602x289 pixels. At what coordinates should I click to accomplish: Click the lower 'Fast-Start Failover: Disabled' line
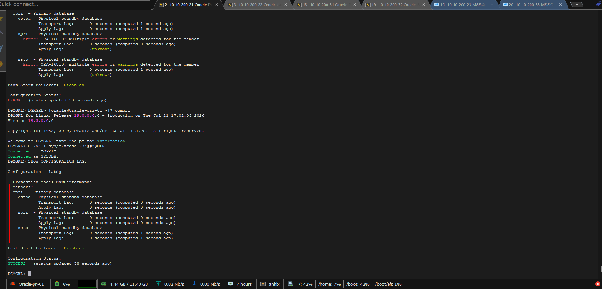pyautogui.click(x=46, y=248)
